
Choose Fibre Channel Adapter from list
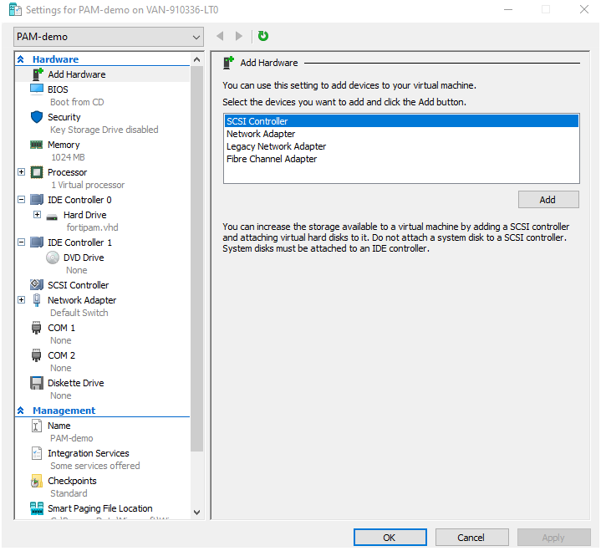(x=272, y=159)
